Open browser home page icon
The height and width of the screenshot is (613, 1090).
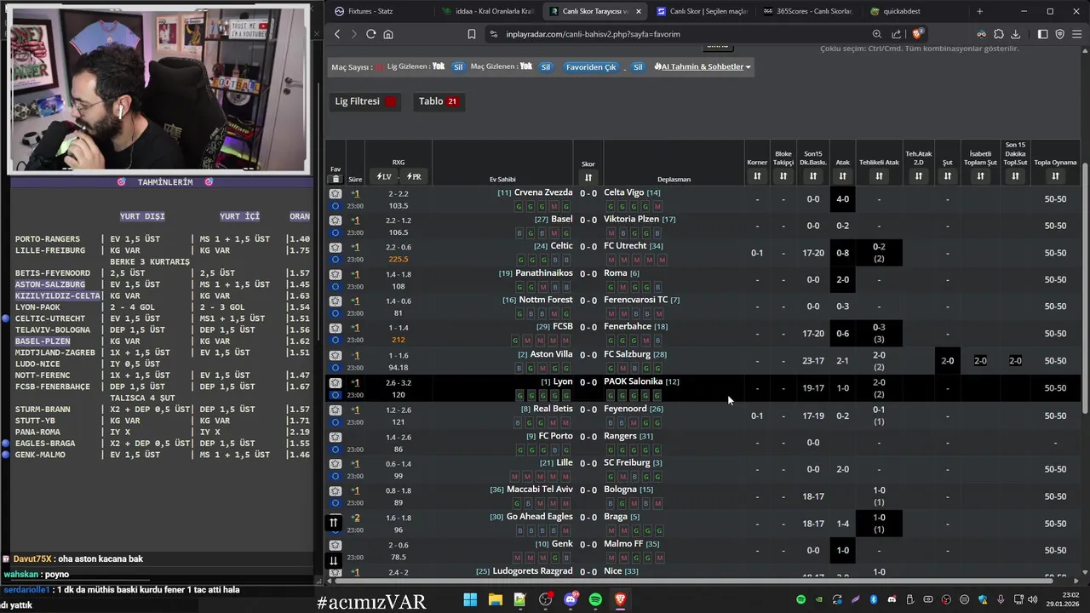coord(388,34)
